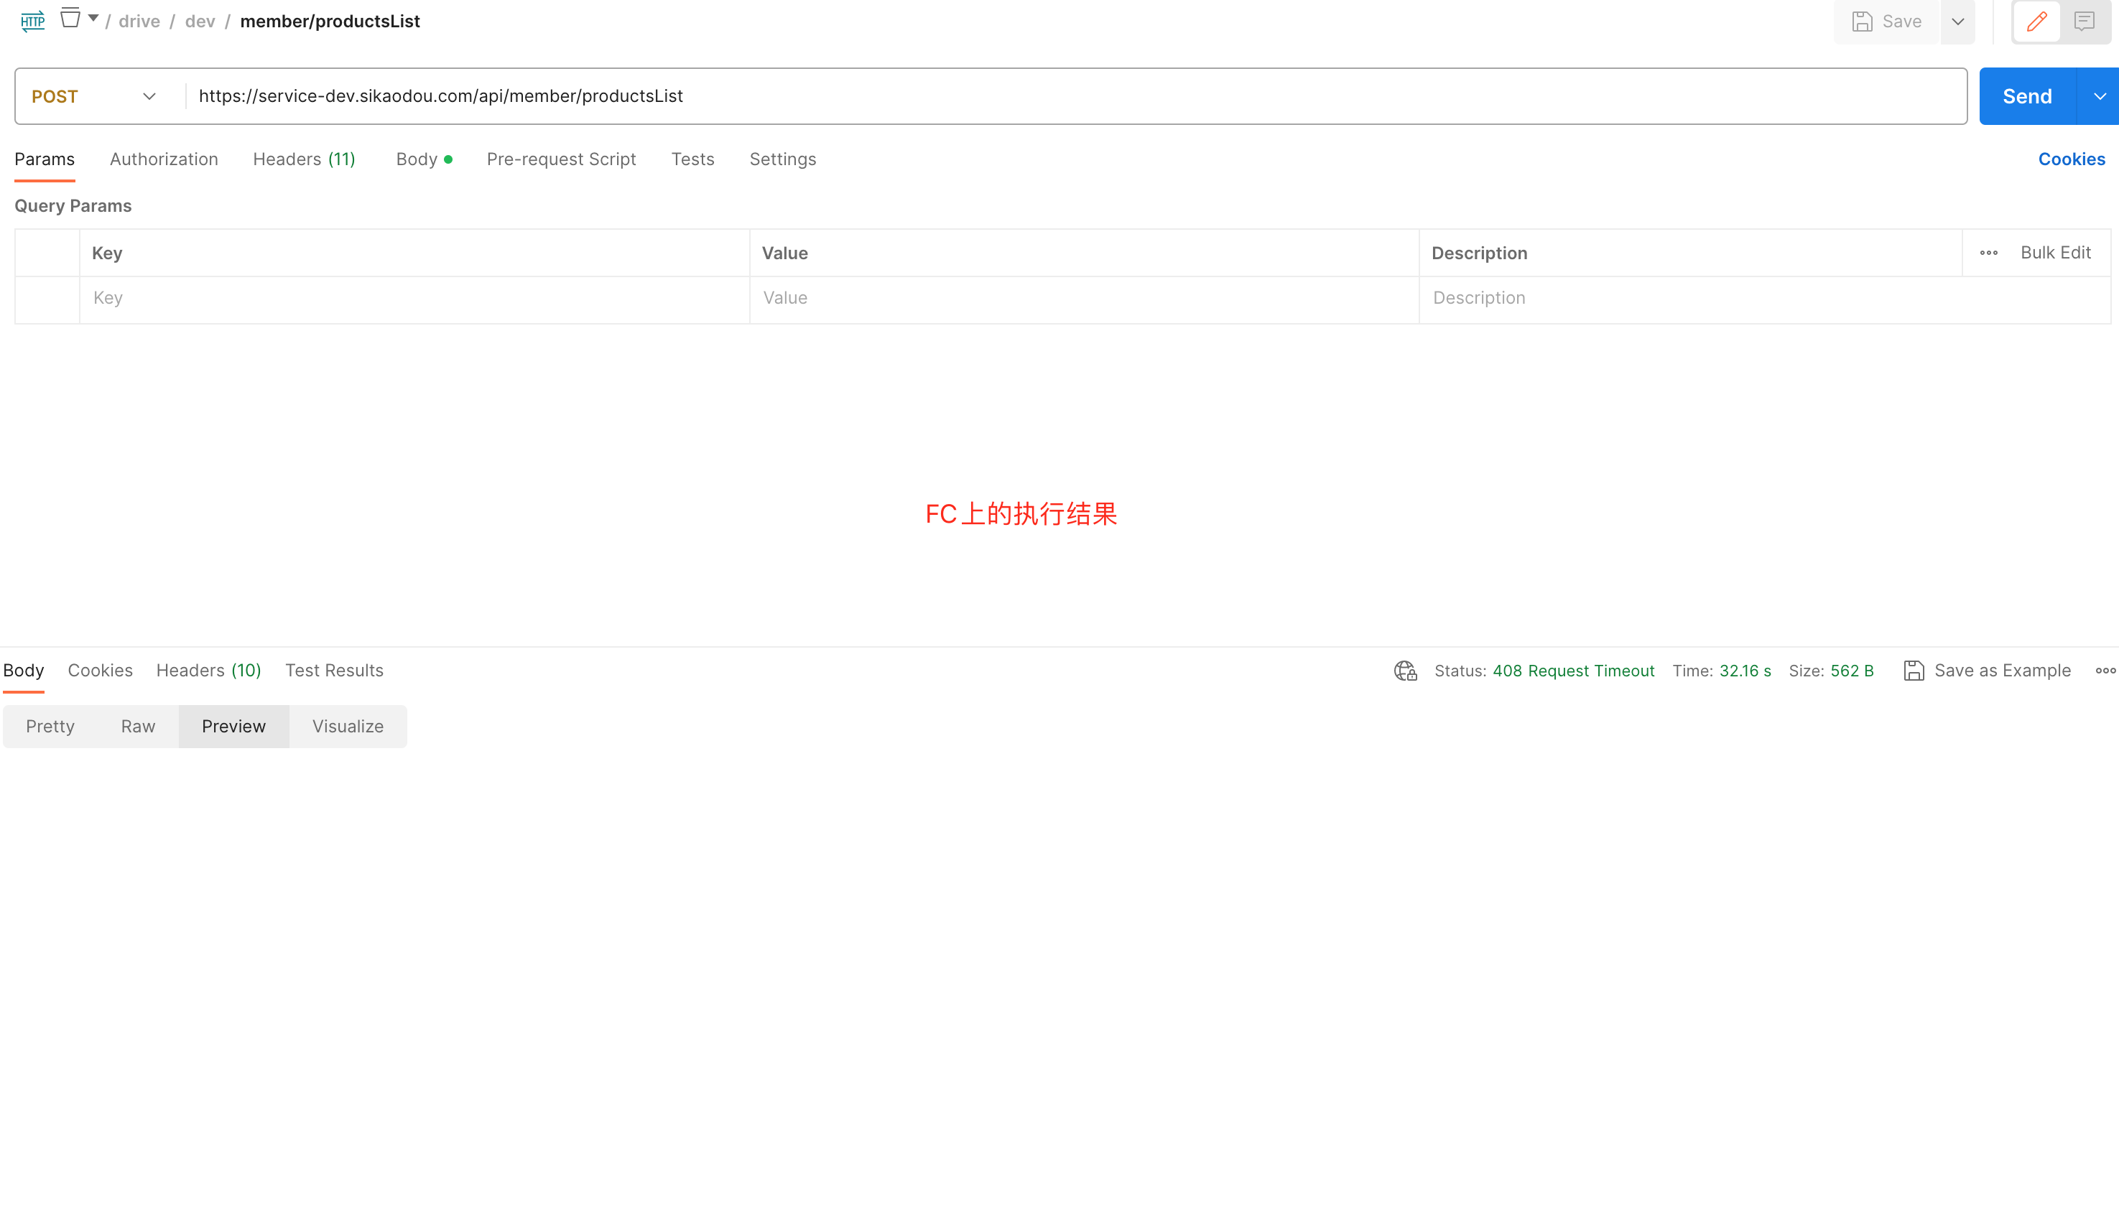Click the empty Description parameter field
This screenshot has width=2119, height=1212.
click(x=1765, y=298)
